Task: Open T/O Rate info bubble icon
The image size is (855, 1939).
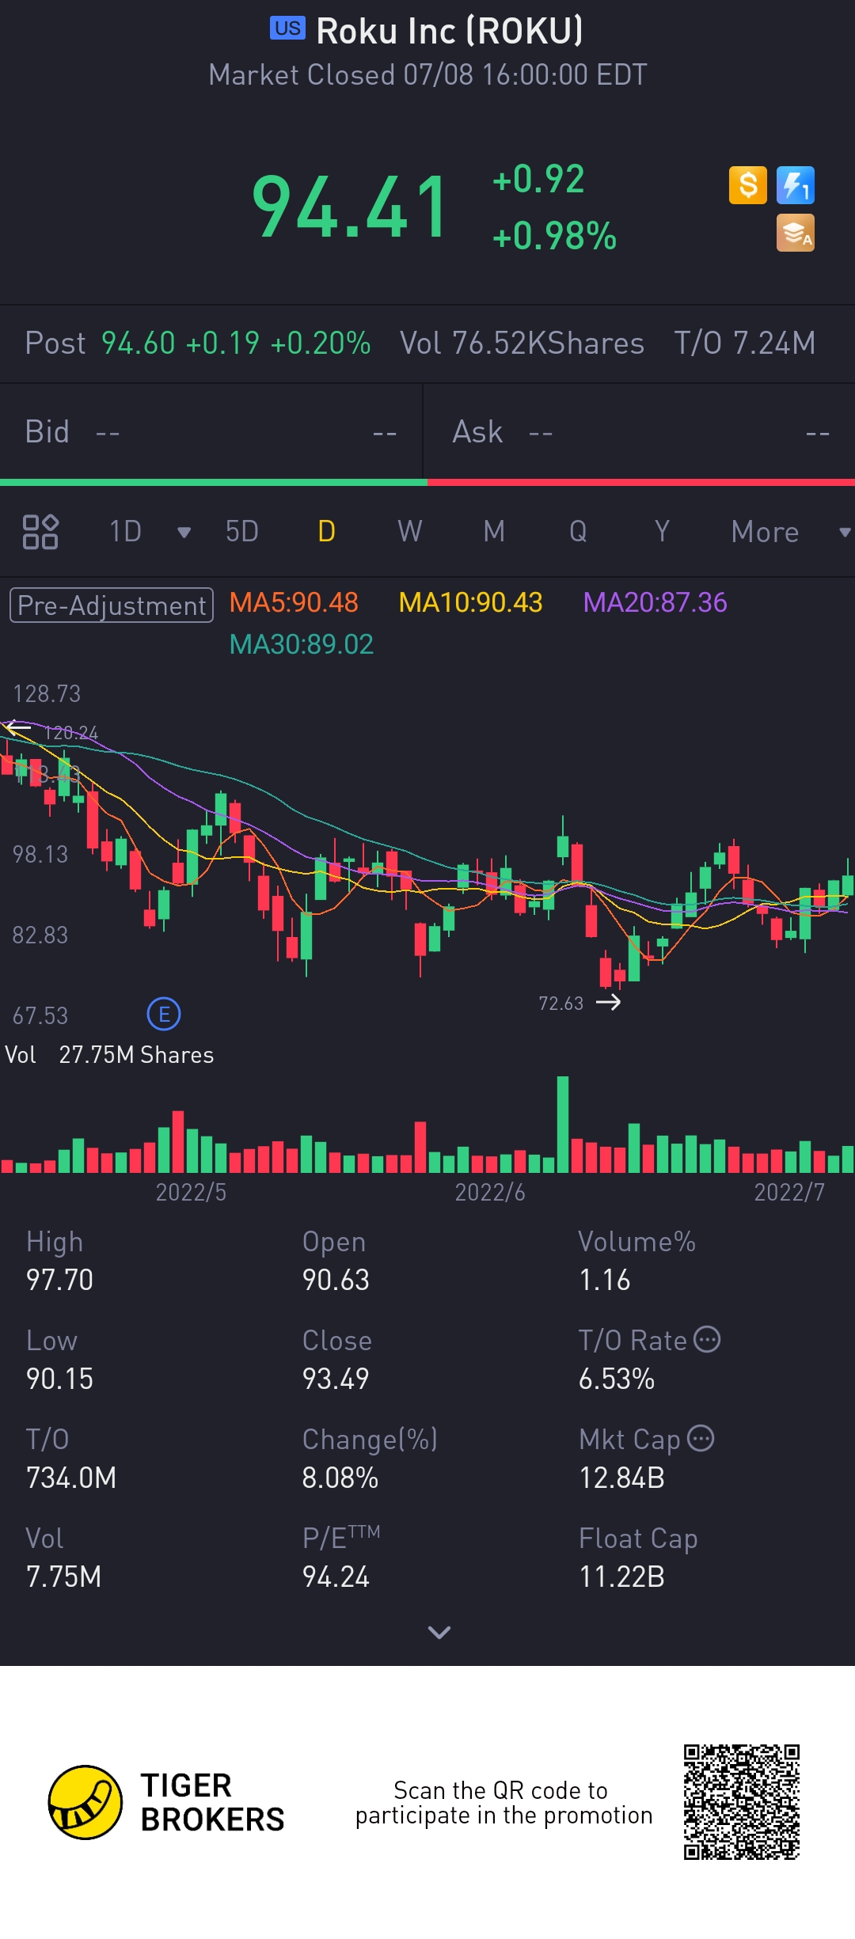Action: (x=707, y=1339)
